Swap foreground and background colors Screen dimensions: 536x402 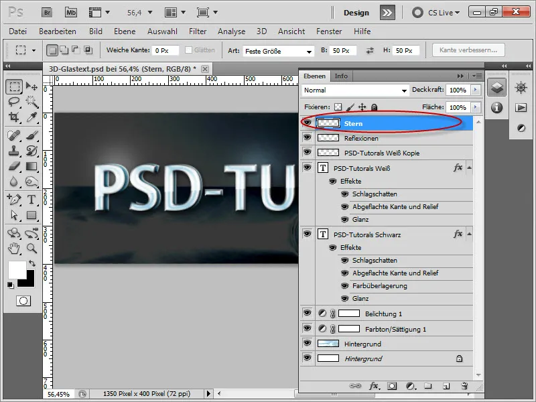[x=31, y=263]
